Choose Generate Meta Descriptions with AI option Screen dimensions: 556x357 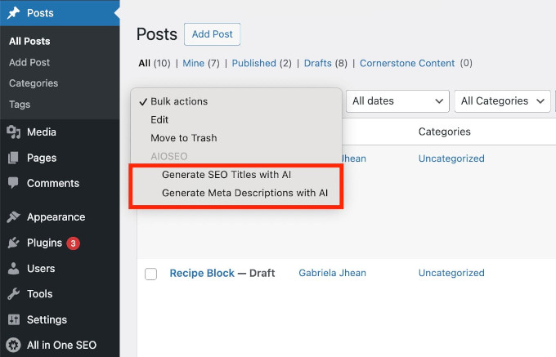tap(244, 193)
